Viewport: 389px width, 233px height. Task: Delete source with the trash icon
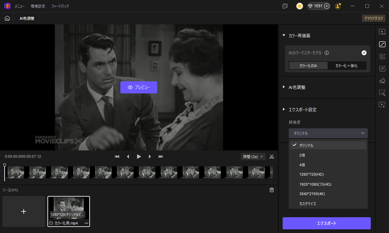pos(271,190)
